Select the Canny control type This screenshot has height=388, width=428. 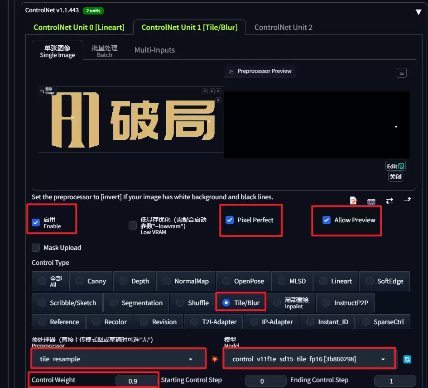tap(91, 281)
